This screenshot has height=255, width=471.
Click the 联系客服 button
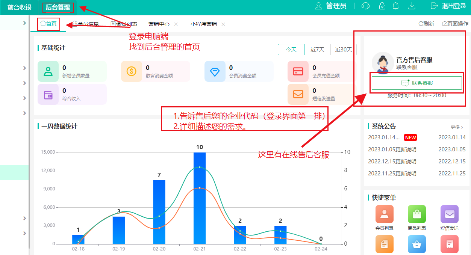pos(416,83)
